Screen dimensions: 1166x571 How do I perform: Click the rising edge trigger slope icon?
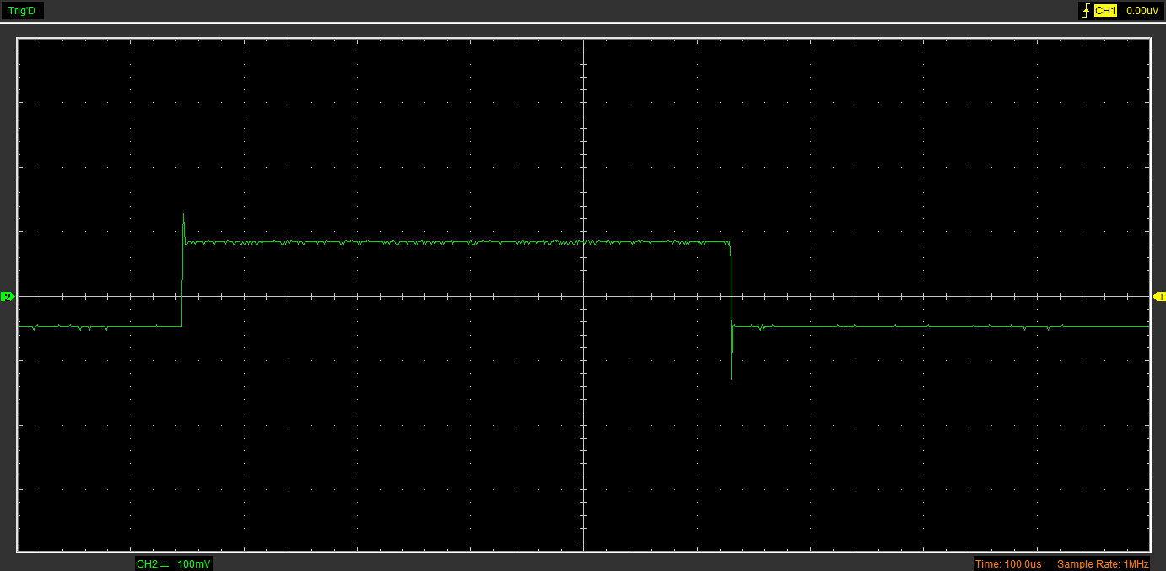point(1085,11)
